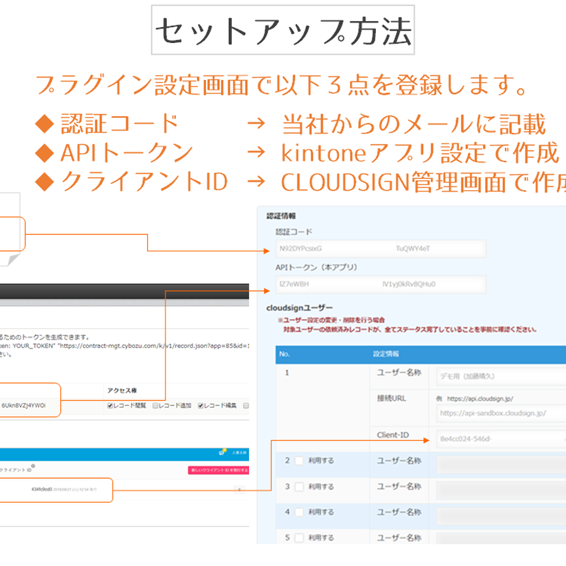This screenshot has height=566, width=566.
Task: Click the No. column header in the blue table header
Action: 284,354
